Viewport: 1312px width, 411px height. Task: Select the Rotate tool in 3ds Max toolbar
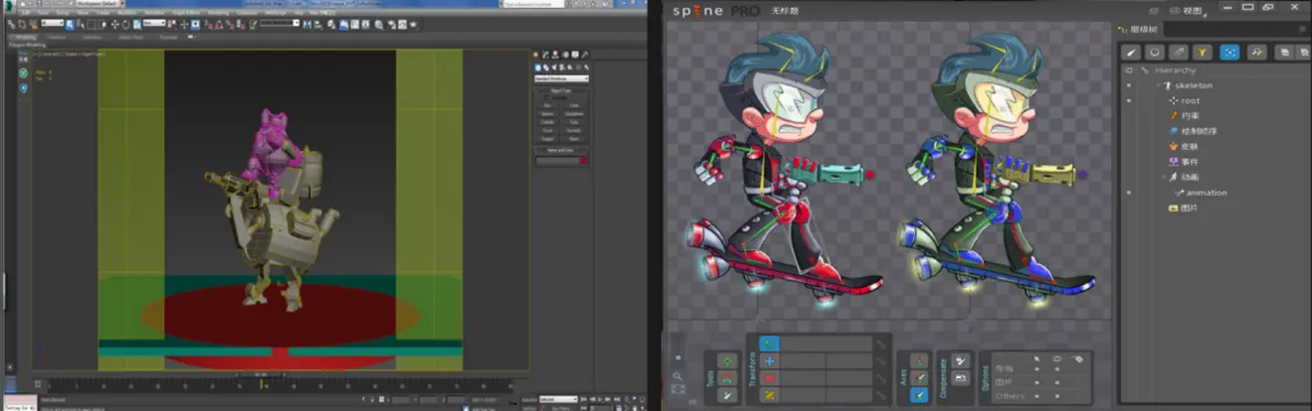click(125, 24)
